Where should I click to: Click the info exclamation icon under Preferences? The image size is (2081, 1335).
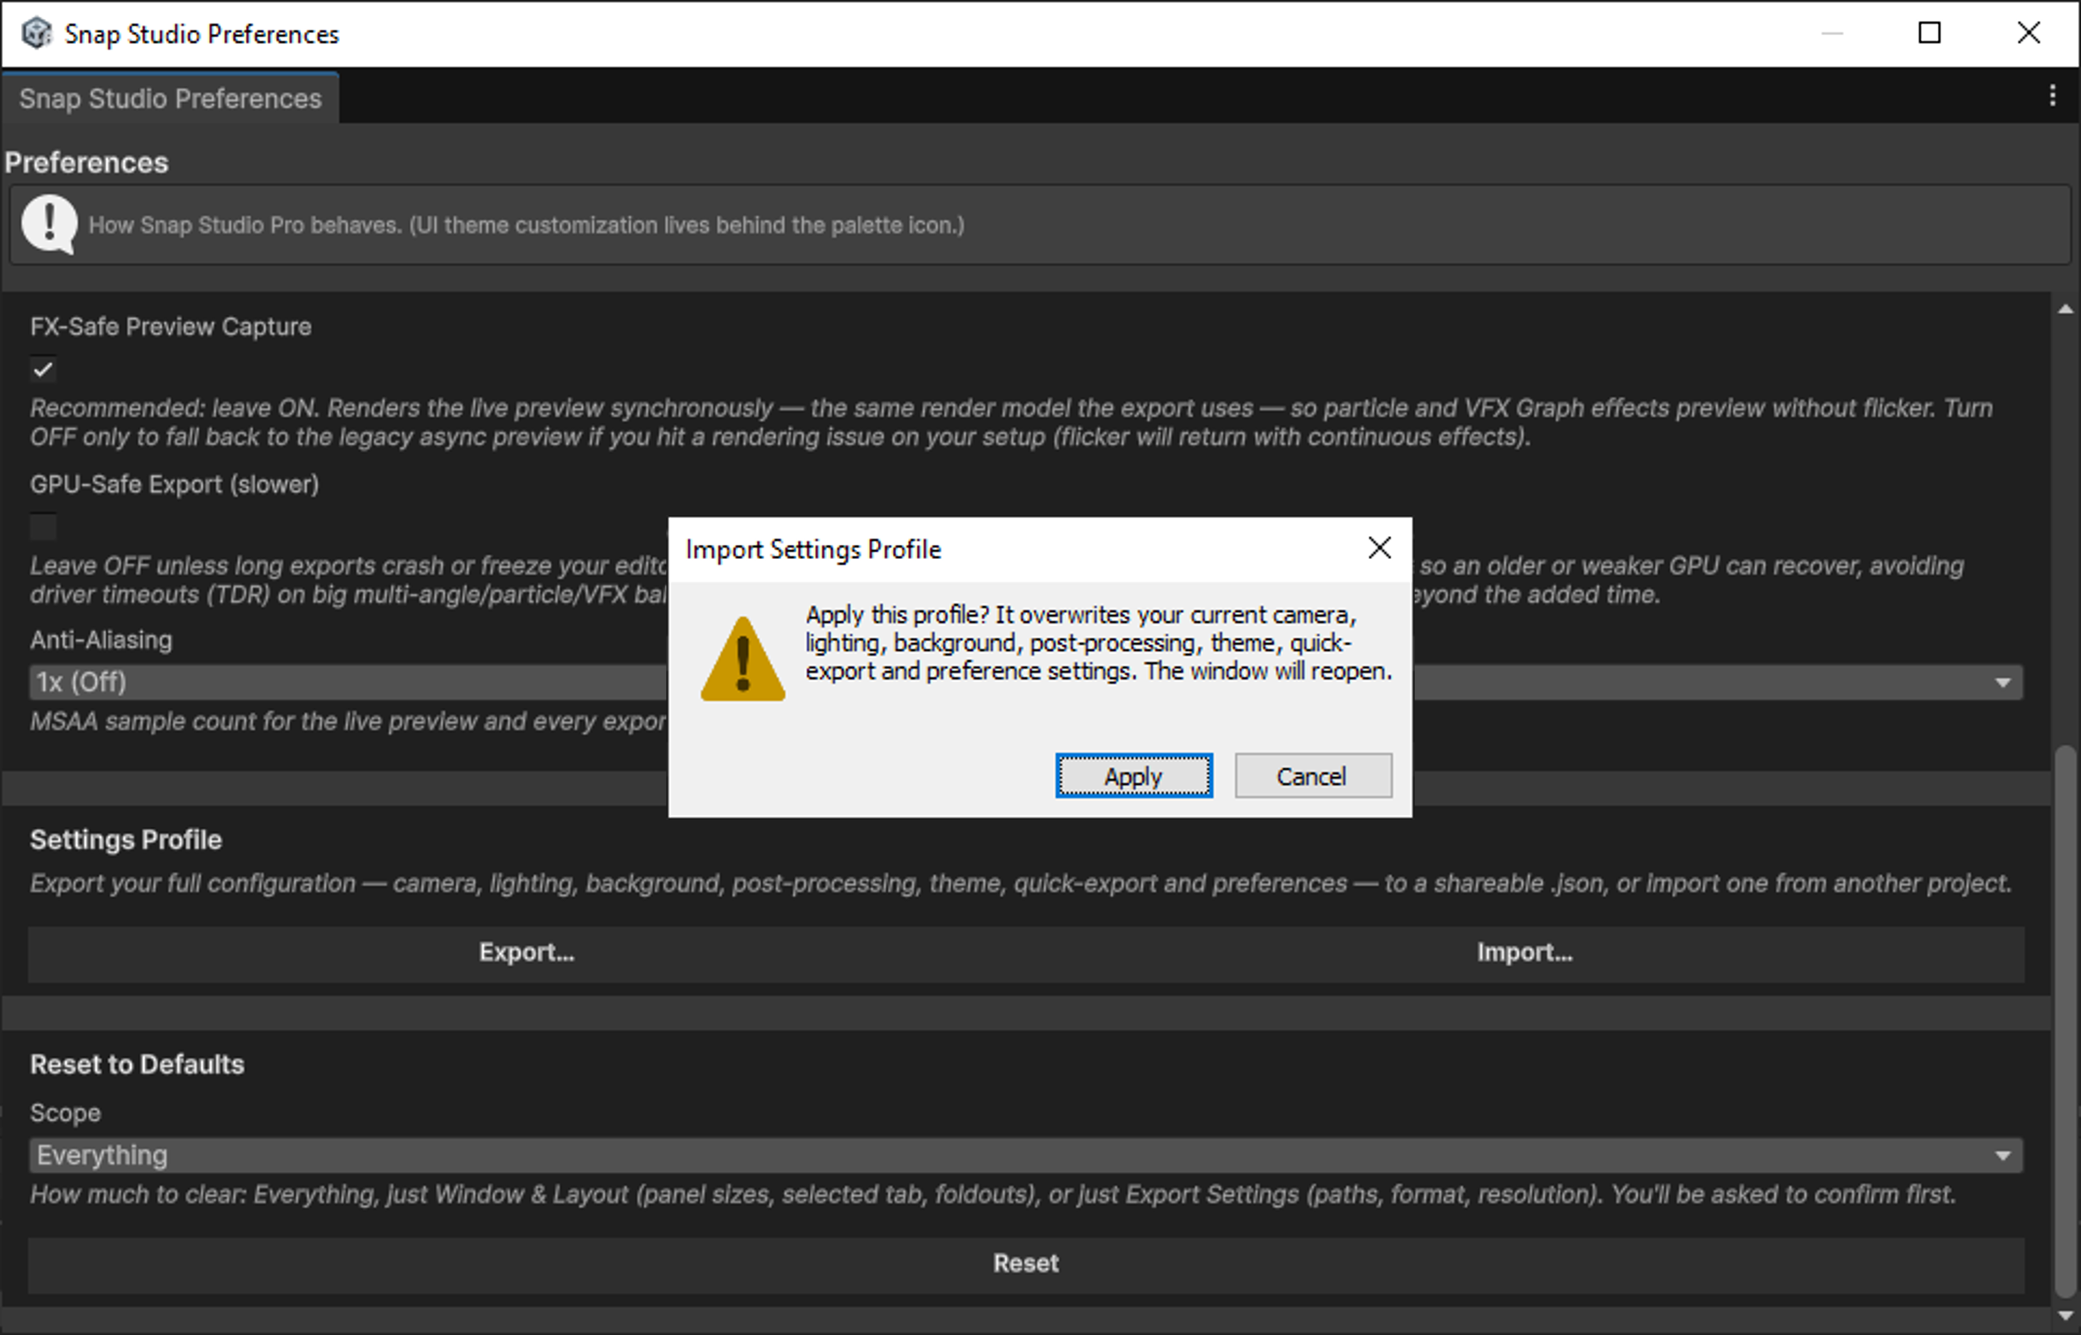click(x=50, y=224)
